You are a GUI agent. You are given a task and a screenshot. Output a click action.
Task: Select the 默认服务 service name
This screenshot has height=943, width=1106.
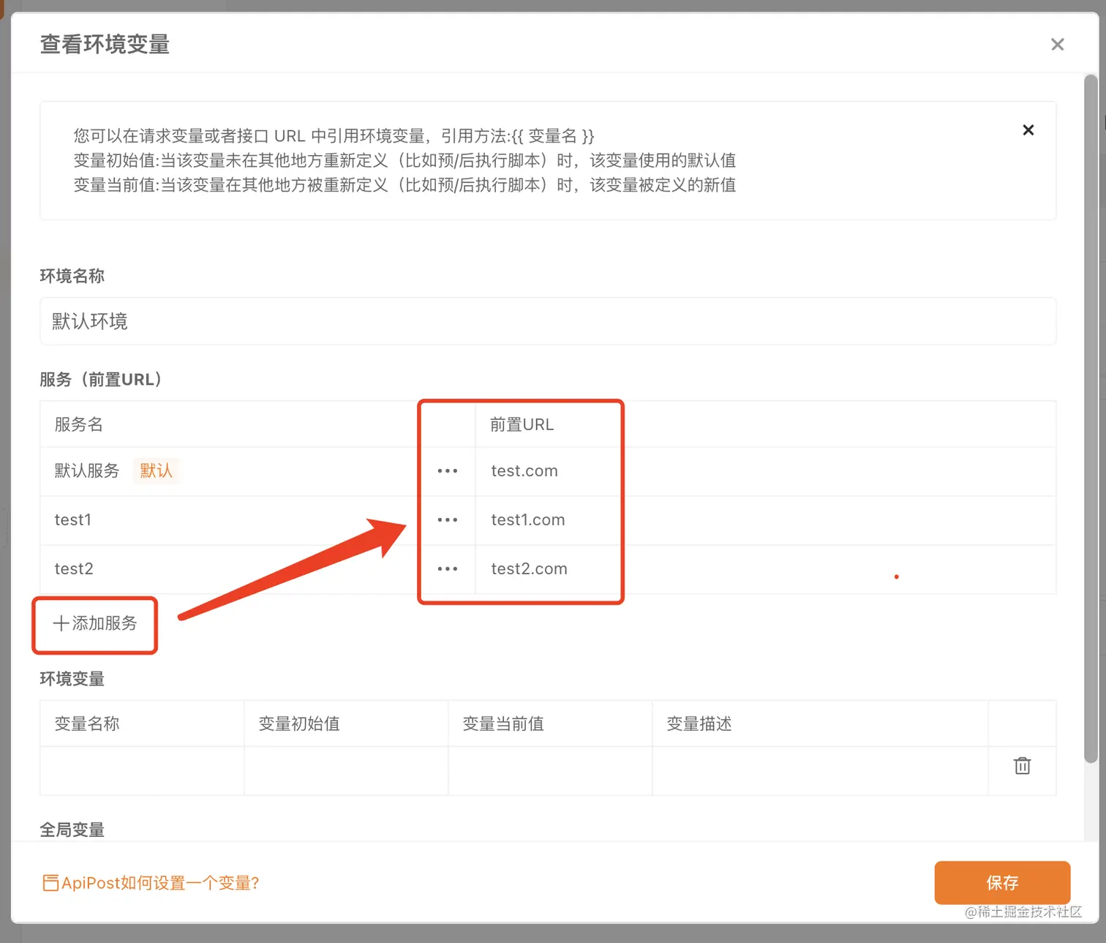86,471
